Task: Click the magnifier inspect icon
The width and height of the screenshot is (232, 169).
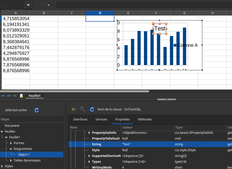Action: tap(83, 109)
